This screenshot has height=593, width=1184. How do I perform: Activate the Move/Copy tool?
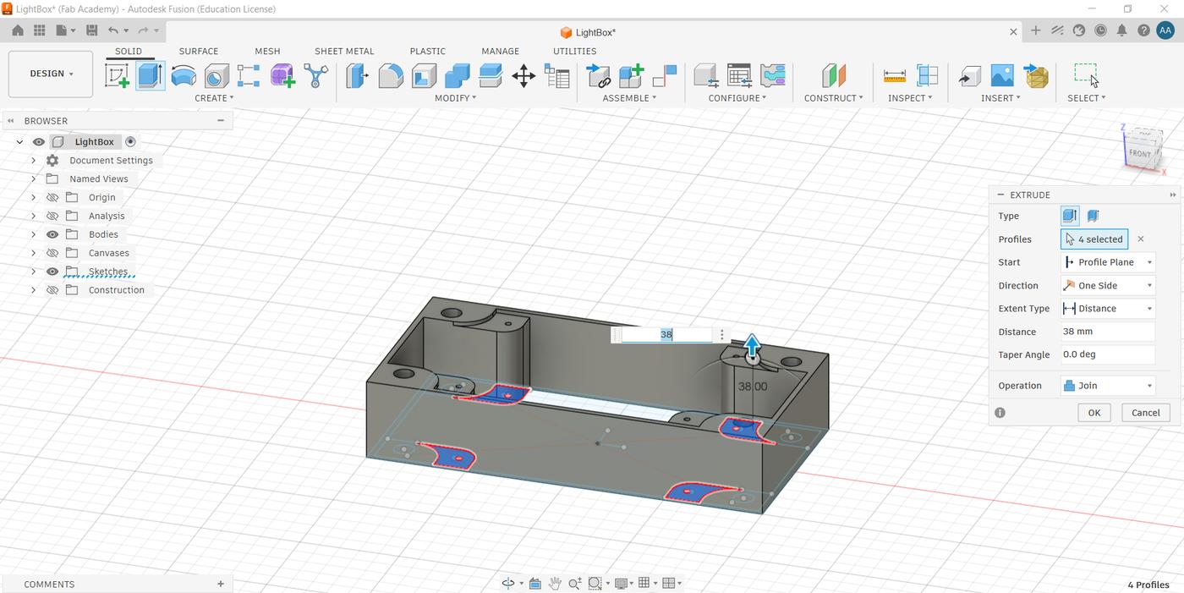pyautogui.click(x=523, y=75)
